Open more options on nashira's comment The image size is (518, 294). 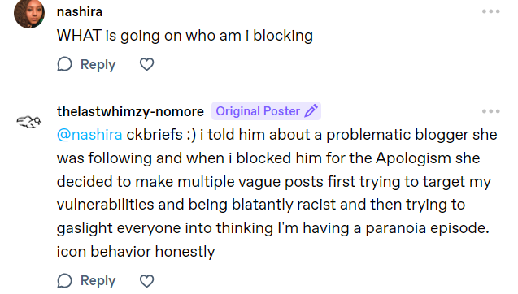(x=490, y=11)
